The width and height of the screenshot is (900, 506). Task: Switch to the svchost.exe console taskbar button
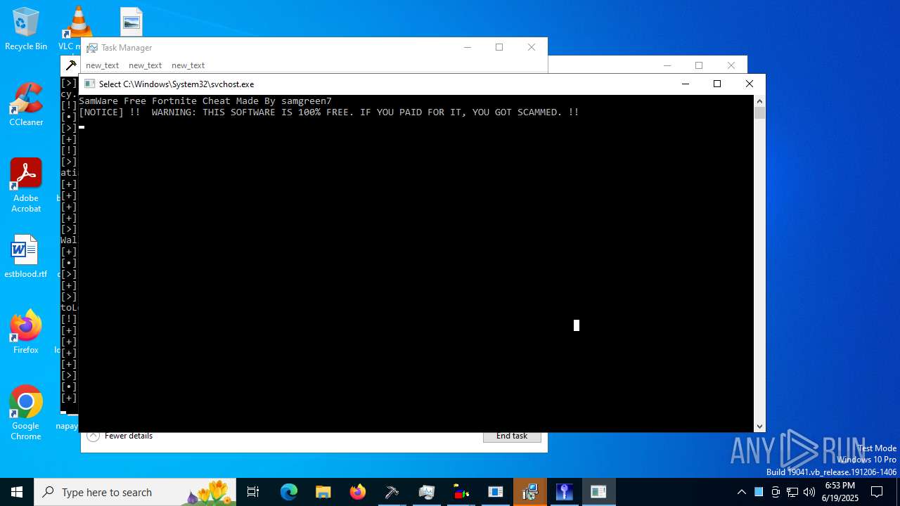pos(599,492)
